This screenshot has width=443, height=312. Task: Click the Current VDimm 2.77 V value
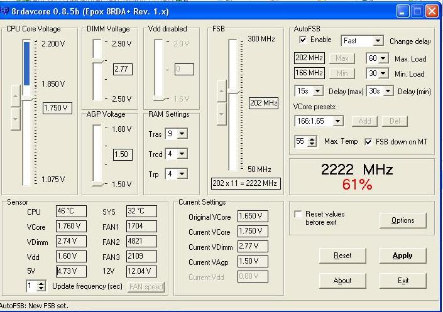(253, 246)
